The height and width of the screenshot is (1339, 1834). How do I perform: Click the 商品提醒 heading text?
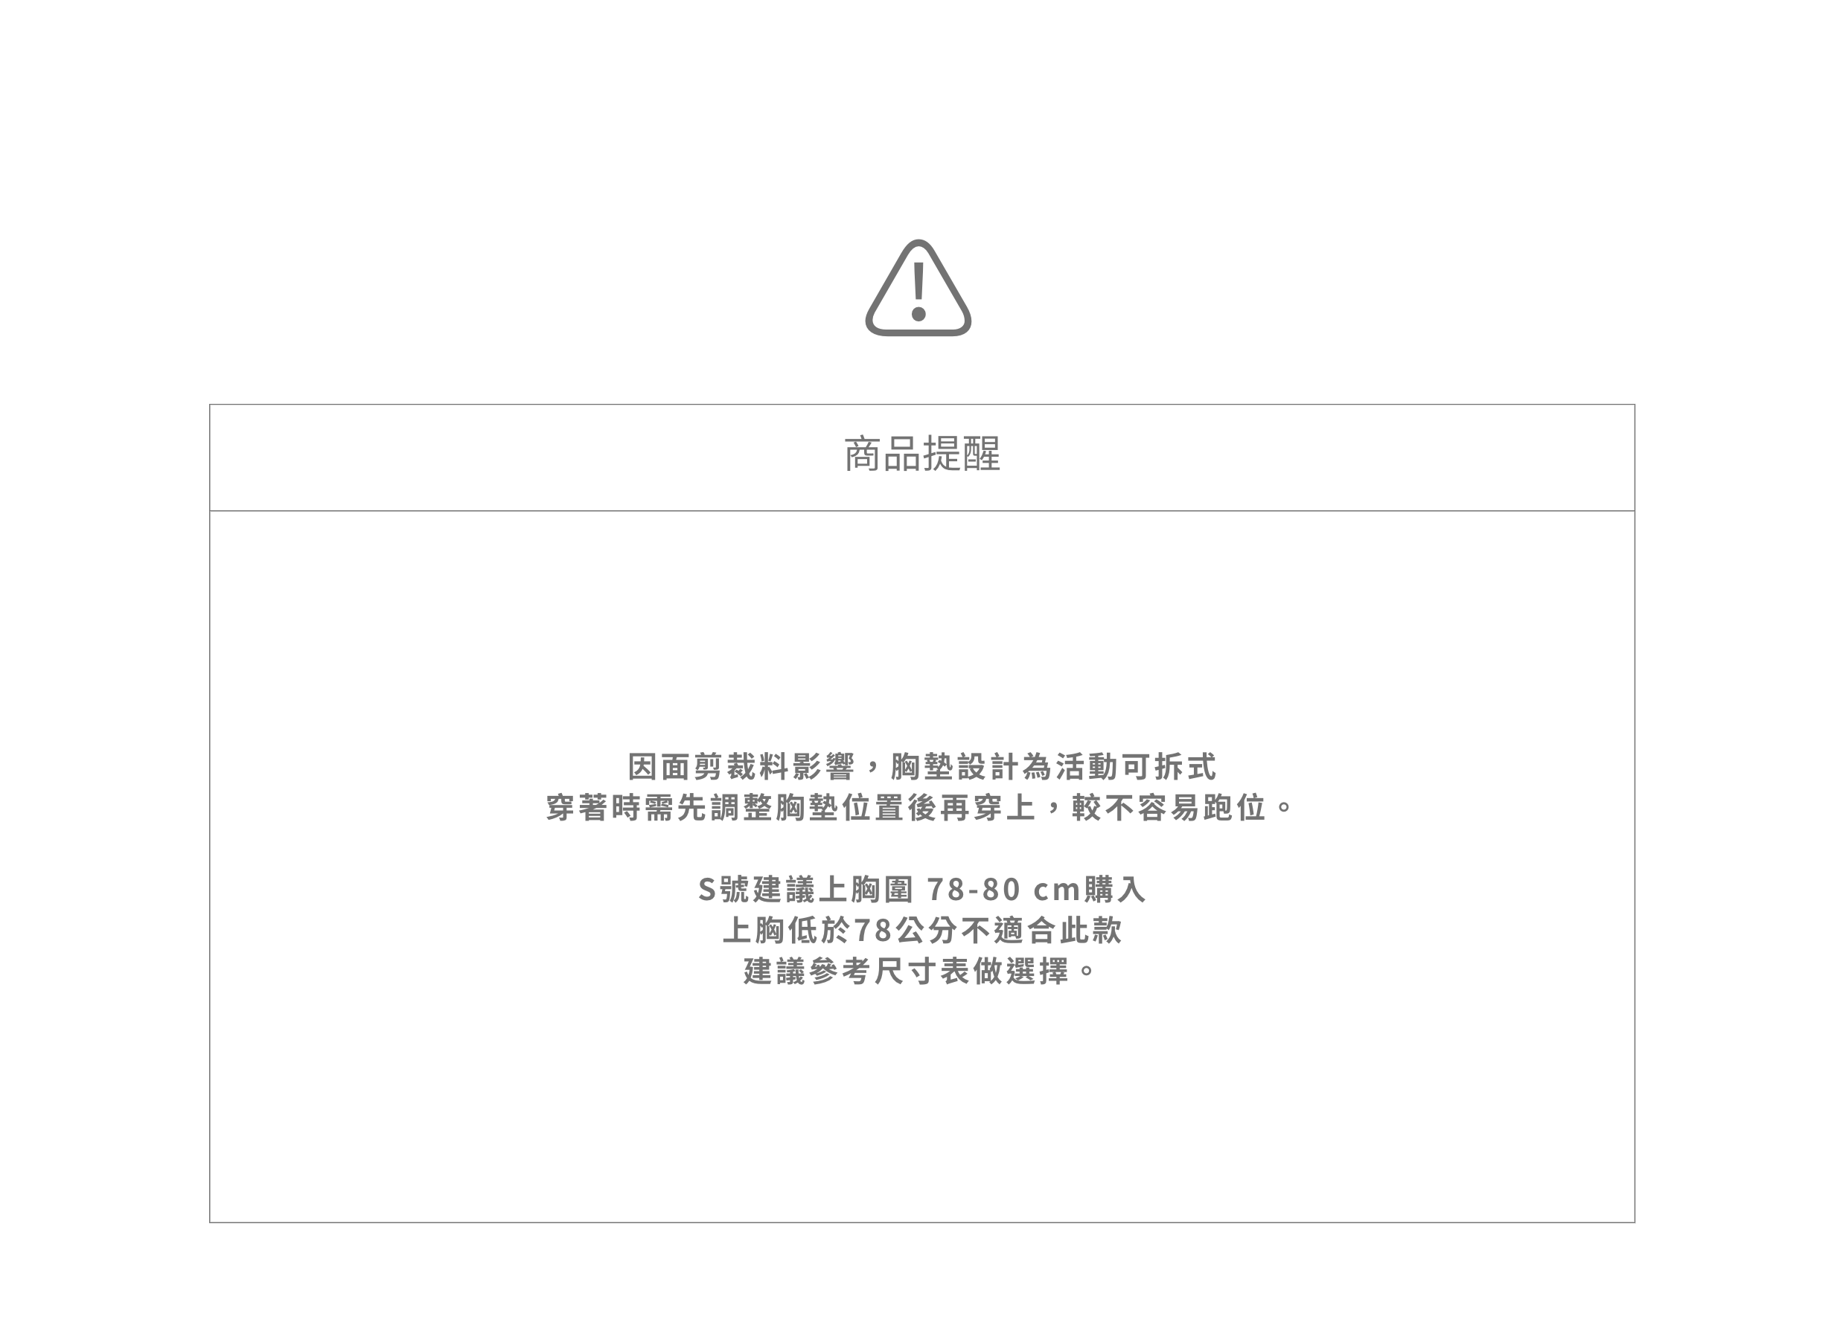[x=922, y=454]
